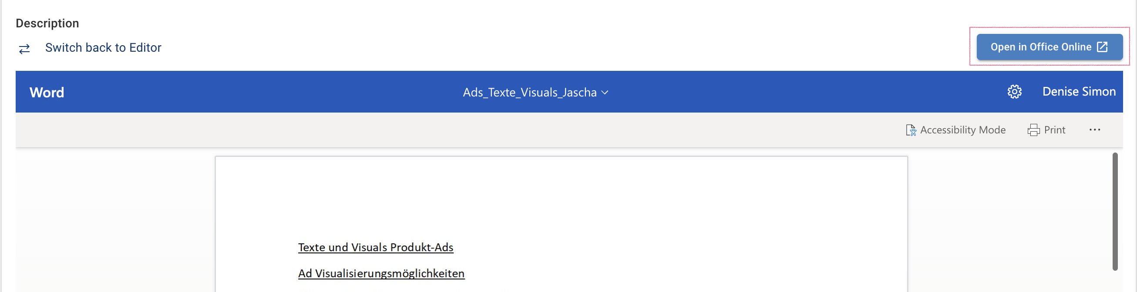Click the Print label
1137x292 pixels.
pos(1054,130)
